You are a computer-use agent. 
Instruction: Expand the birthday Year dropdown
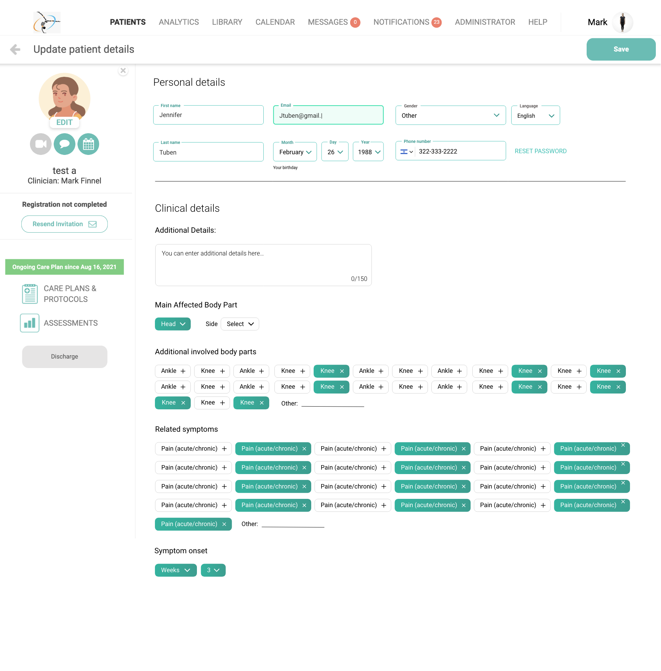(368, 152)
